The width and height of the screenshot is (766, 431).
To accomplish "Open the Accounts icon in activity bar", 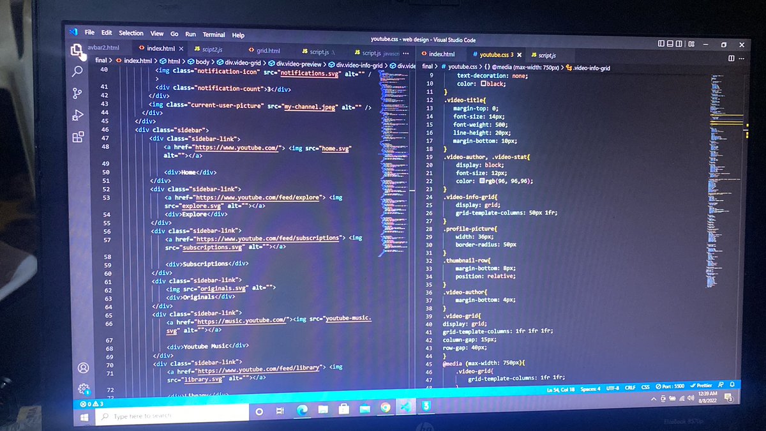I will pyautogui.click(x=82, y=368).
